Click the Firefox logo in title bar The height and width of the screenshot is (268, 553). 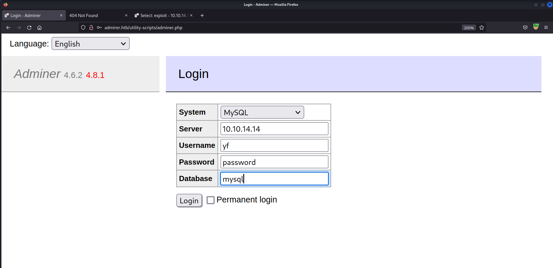coord(5,4)
